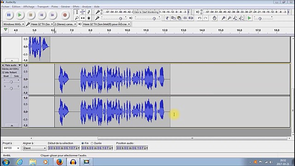This screenshot has height=166, width=295.
Task: Open the Edition menu
Action: (16, 6)
